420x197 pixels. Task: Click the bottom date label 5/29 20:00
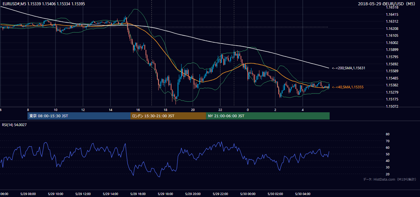click(193, 194)
